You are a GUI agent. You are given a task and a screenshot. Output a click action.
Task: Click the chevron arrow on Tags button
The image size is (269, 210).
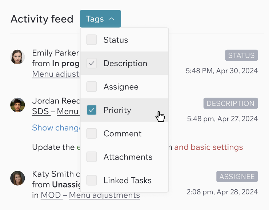111,19
